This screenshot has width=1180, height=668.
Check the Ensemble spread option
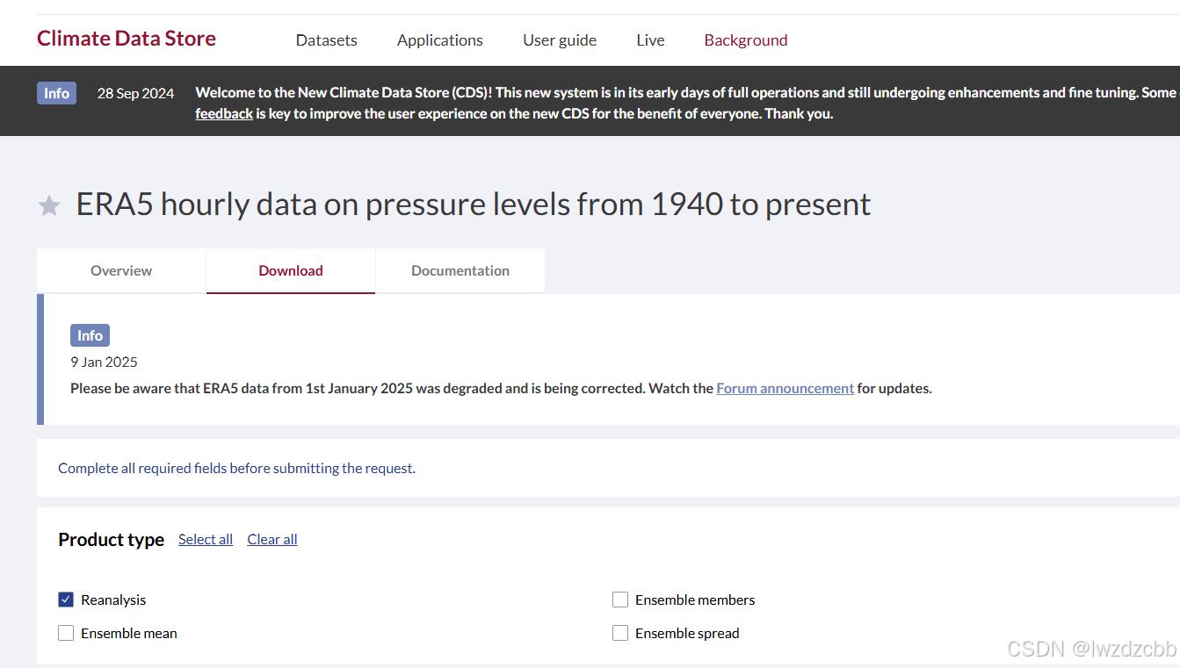[x=620, y=633]
